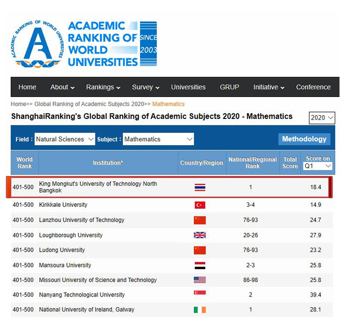Sort by World Rank column header
Screen dimensions: 345x324
[x=24, y=163]
